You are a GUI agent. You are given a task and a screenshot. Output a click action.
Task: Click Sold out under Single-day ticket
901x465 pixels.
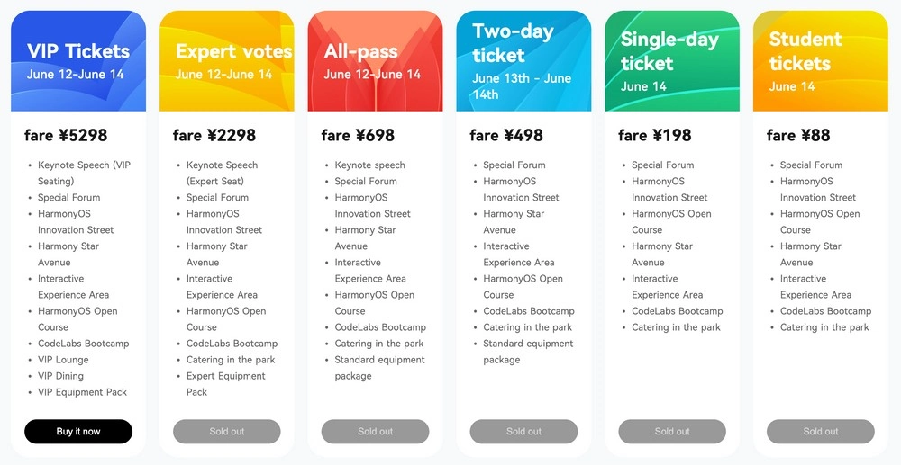[x=672, y=431]
